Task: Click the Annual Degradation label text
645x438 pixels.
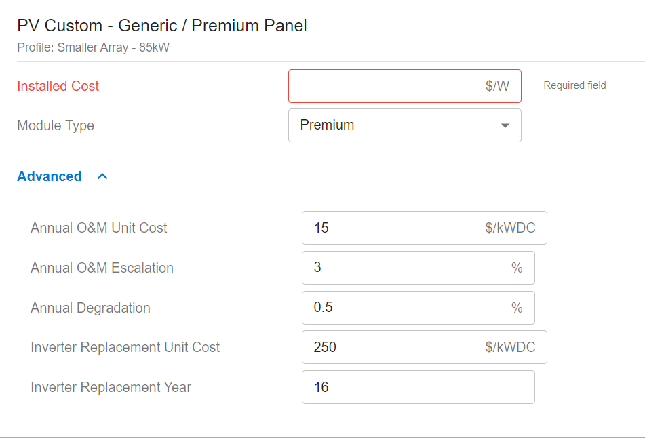Action: (90, 308)
